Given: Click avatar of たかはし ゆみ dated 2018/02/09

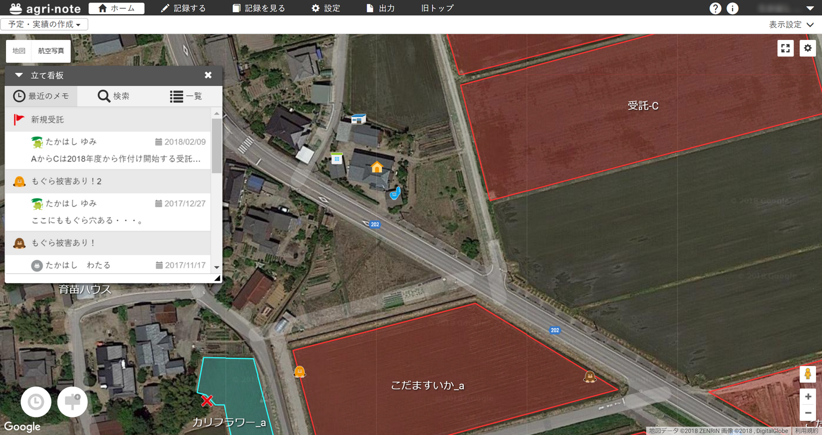Looking at the screenshot, I should pyautogui.click(x=37, y=142).
